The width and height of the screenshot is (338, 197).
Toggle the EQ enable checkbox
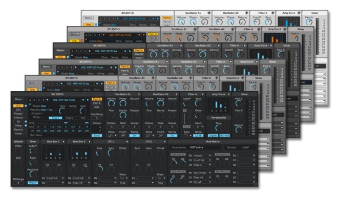coord(26,121)
